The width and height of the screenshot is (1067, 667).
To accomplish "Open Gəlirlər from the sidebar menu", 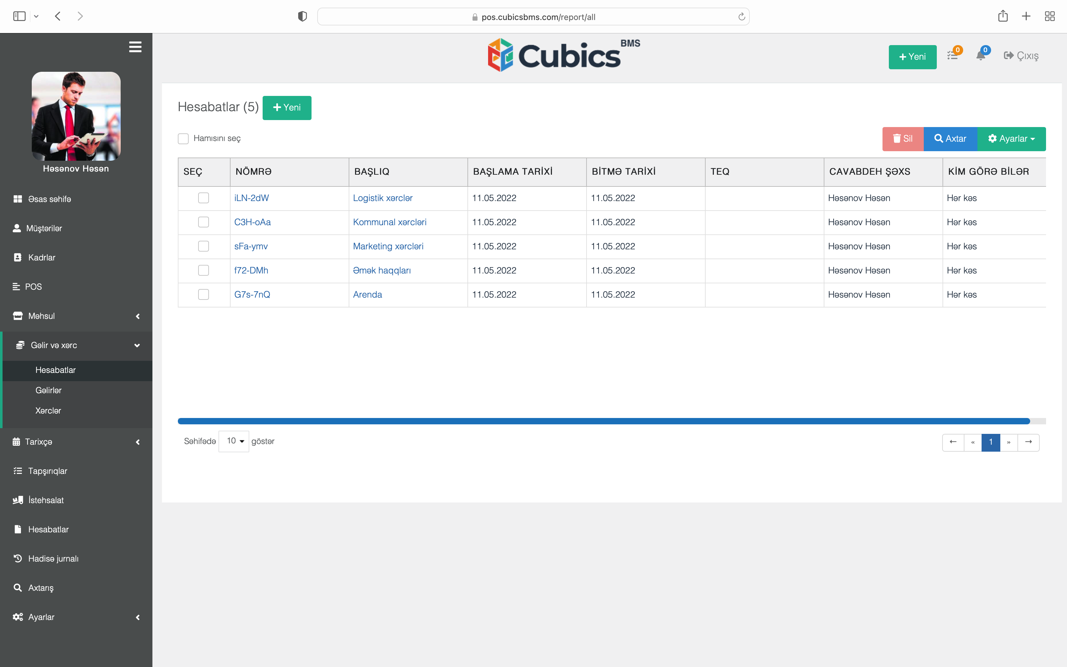I will tap(49, 390).
